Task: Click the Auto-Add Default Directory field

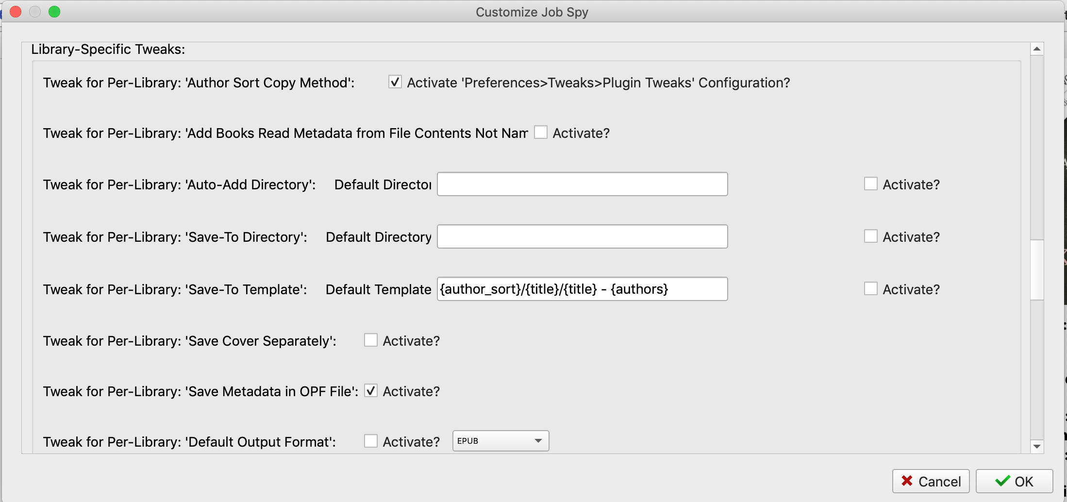Action: pyautogui.click(x=582, y=184)
